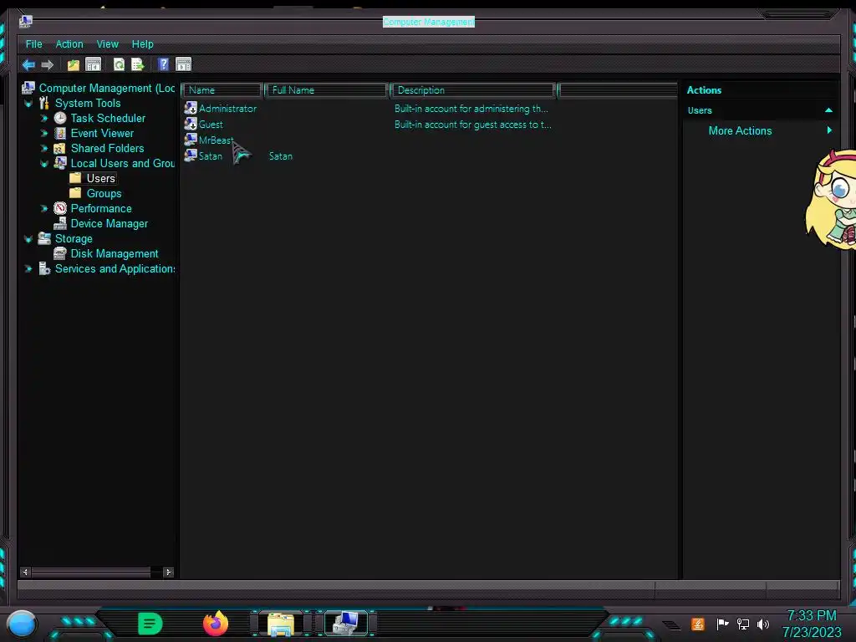
Task: Click the Guest account description text
Action: tap(473, 125)
